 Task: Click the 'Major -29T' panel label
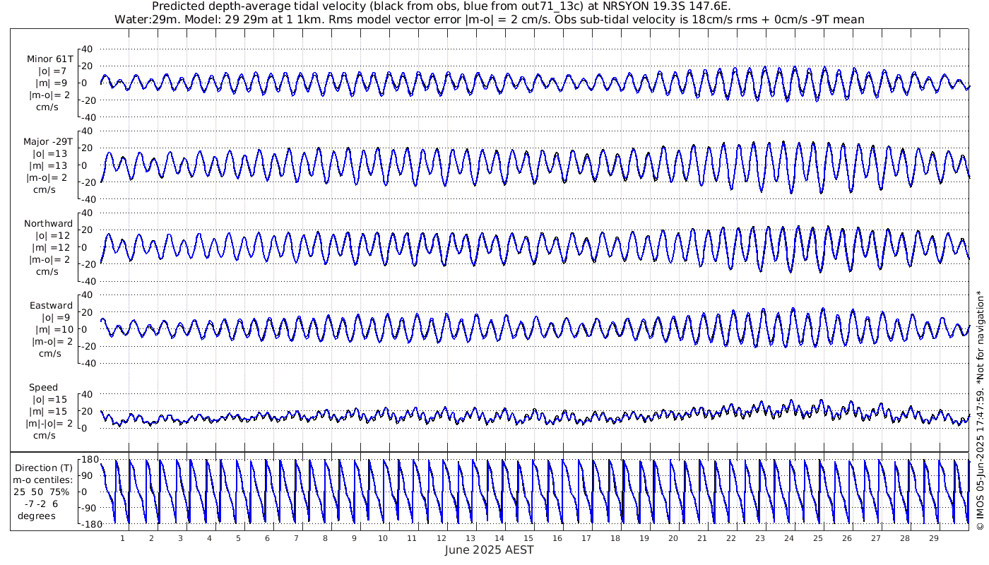[47, 141]
